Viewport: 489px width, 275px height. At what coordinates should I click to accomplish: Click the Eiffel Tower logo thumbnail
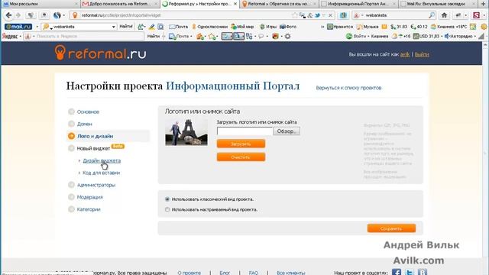[x=186, y=132]
